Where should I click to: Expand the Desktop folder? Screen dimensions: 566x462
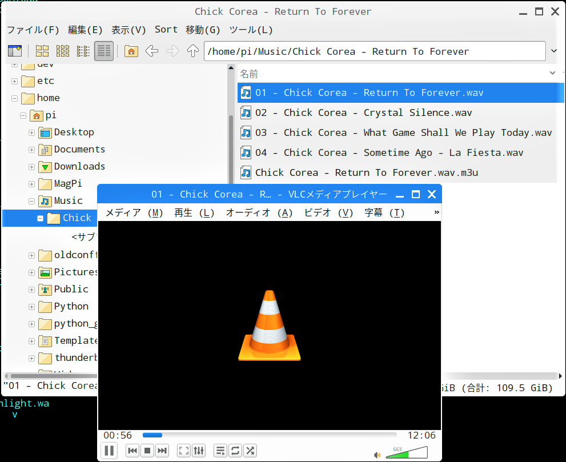click(32, 133)
